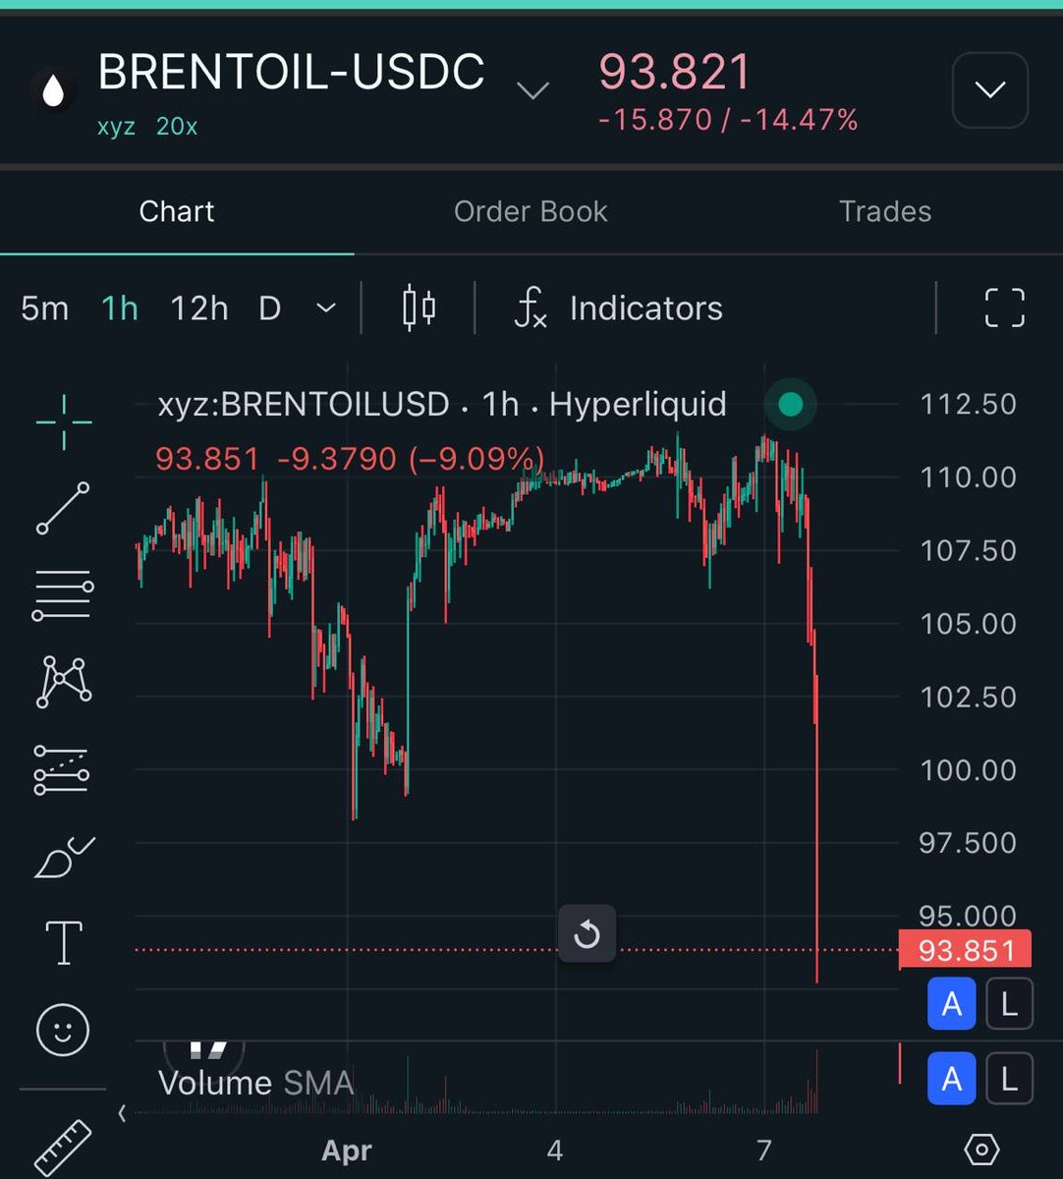The width and height of the screenshot is (1063, 1179).
Task: Click the Apr date axis label
Action: [346, 1150]
